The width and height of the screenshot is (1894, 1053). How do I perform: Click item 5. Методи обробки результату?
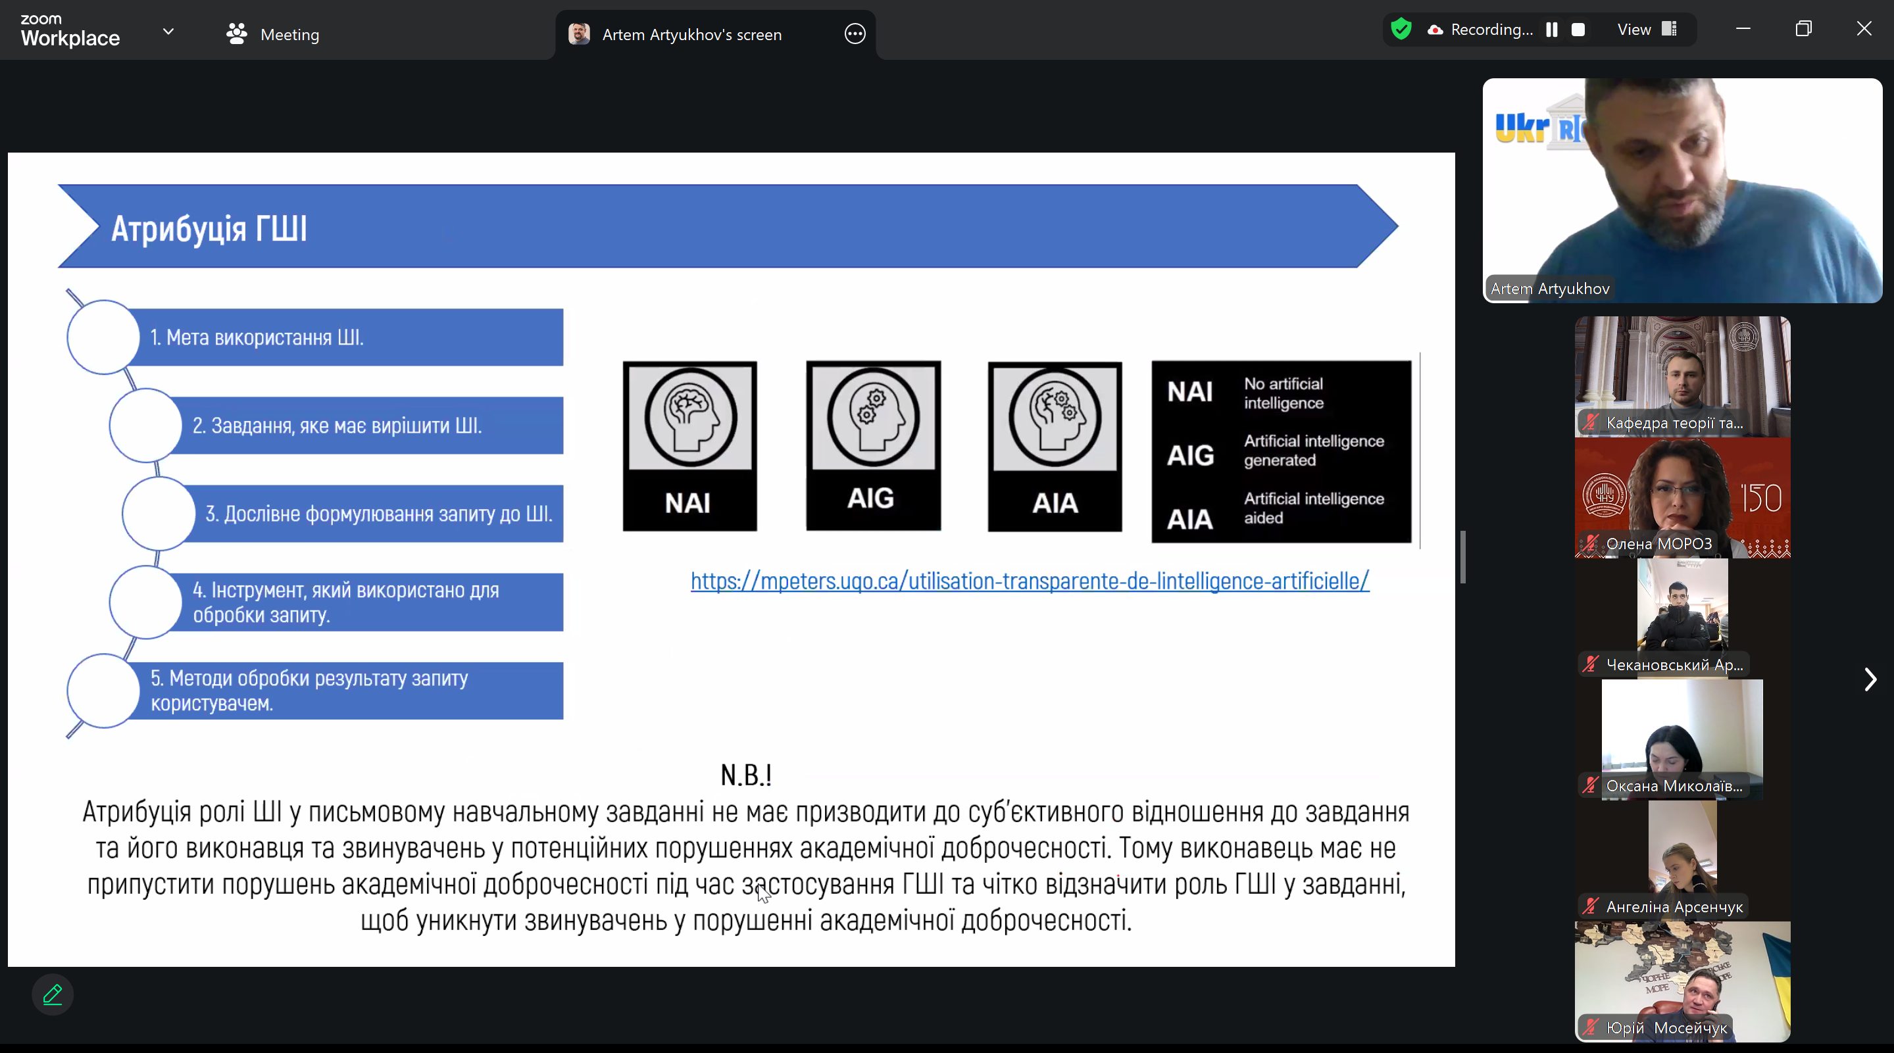[345, 690]
